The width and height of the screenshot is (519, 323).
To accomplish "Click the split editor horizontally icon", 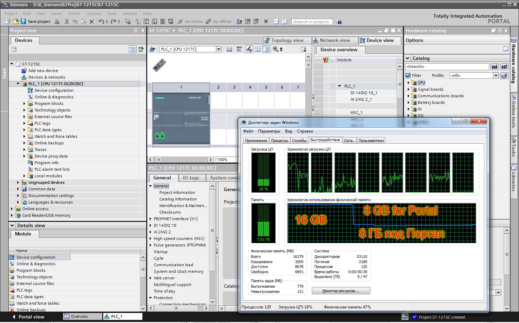I will point(276,21).
